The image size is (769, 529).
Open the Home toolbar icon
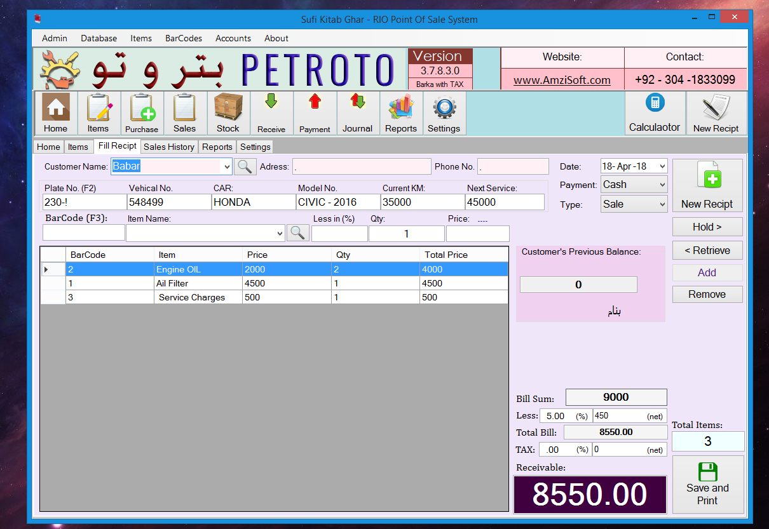pos(55,112)
